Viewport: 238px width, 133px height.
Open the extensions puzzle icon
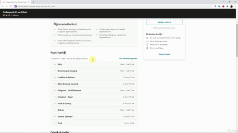(227, 7)
